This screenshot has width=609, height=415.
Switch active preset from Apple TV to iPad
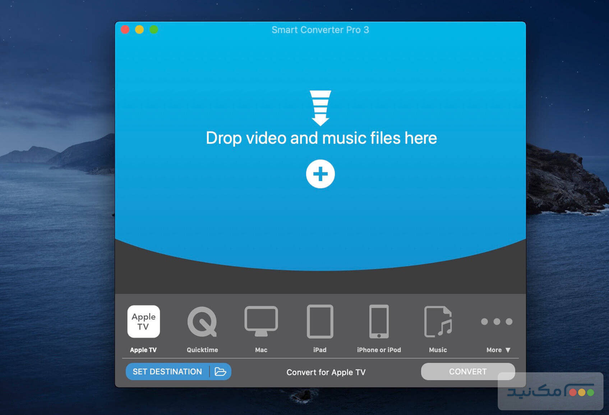point(319,322)
